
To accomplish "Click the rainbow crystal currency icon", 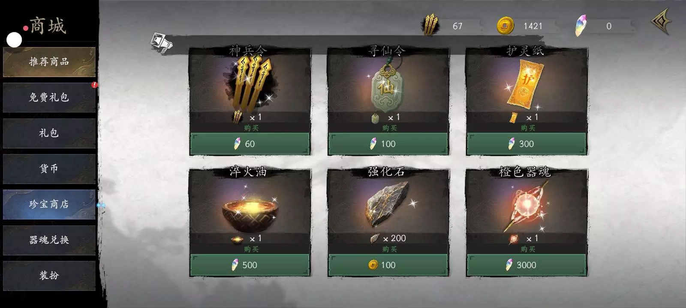I will 581,26.
